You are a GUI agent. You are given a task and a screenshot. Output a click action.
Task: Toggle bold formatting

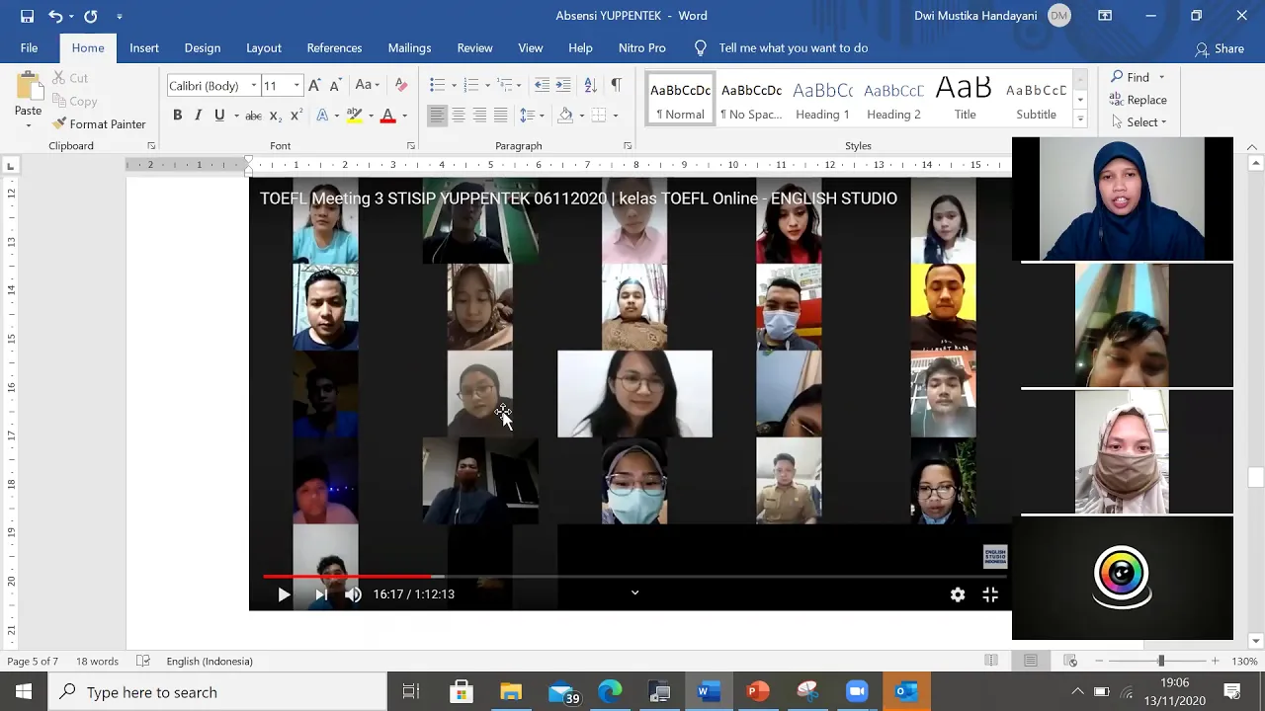point(178,116)
